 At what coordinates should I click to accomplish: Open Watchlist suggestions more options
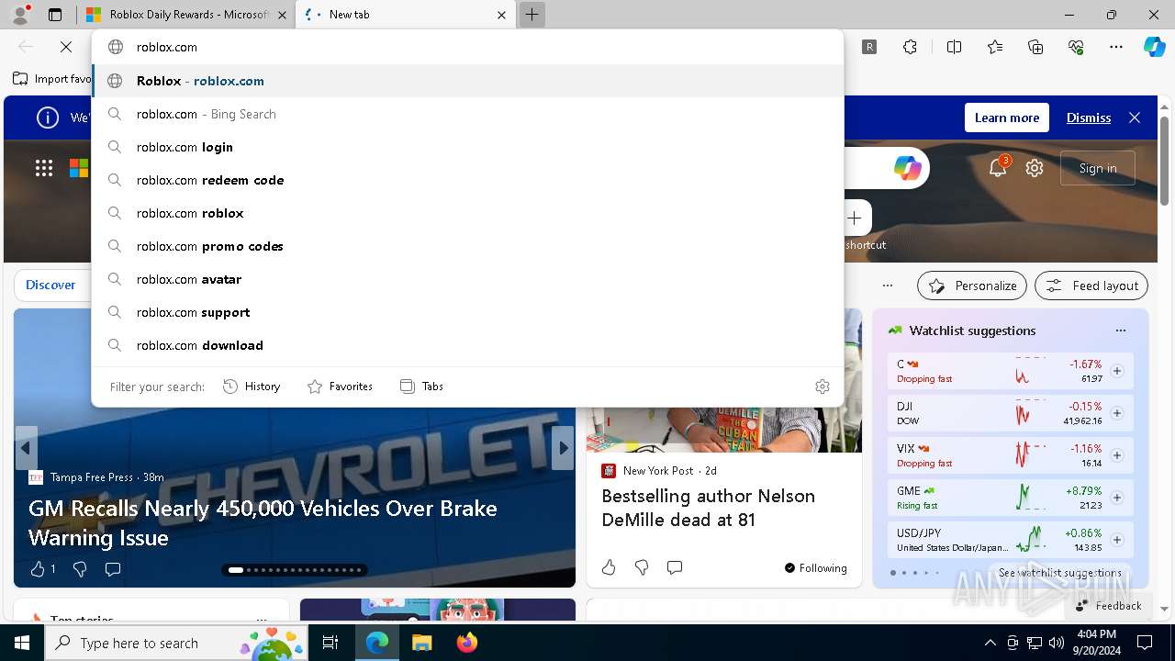point(1120,330)
